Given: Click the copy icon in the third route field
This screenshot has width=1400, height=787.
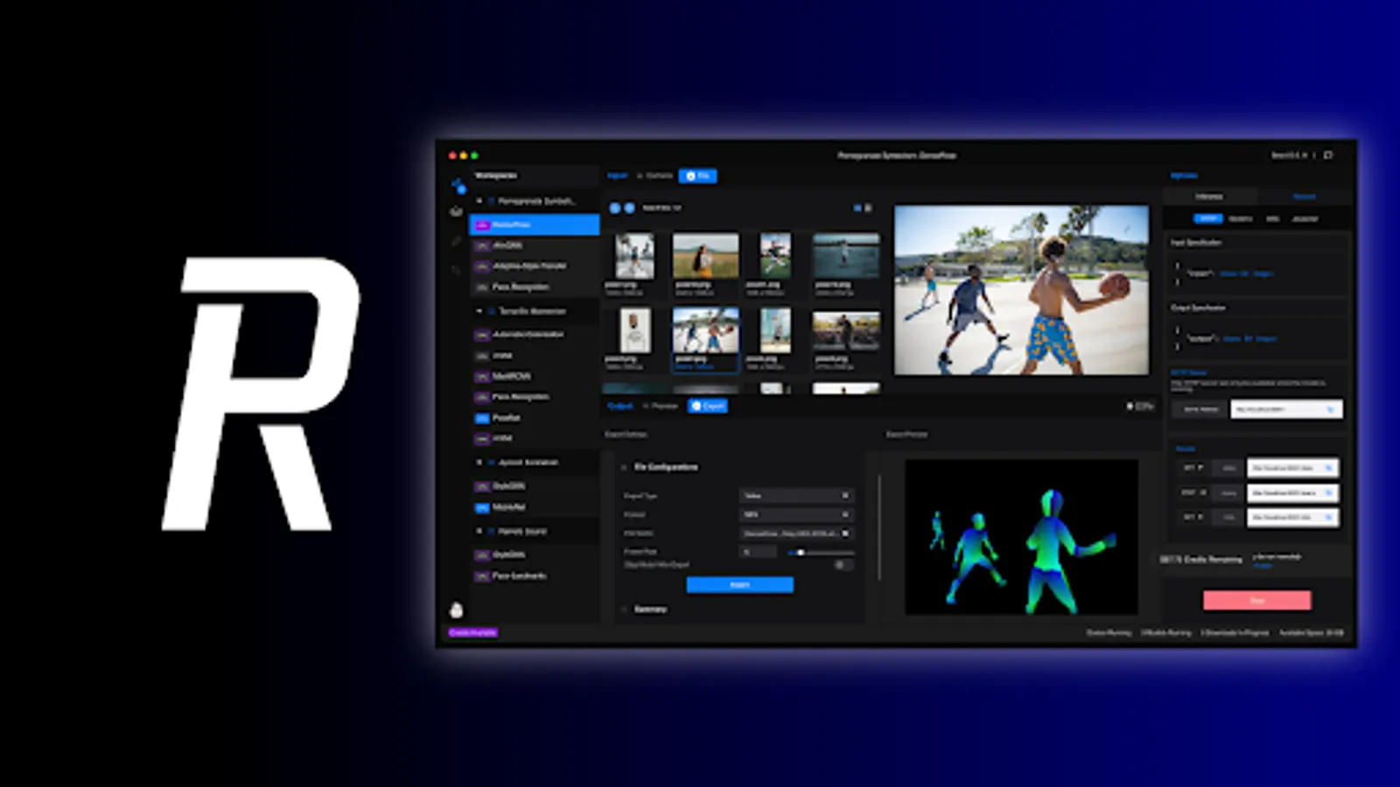Looking at the screenshot, I should 1328,518.
